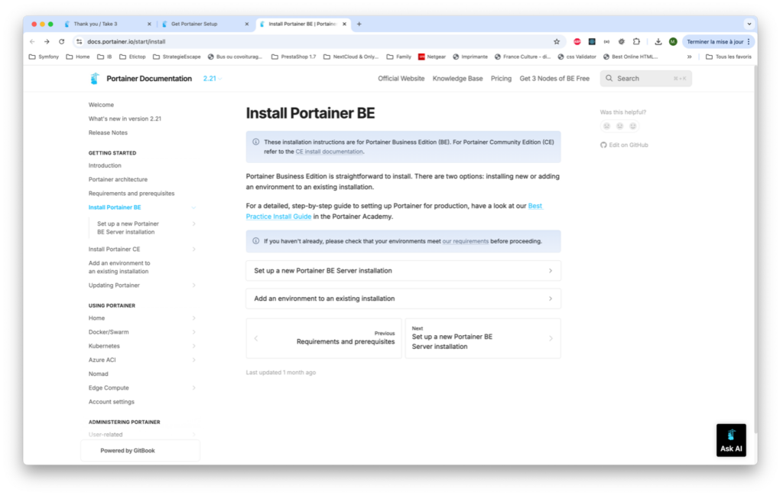
Task: Open Portainer architecture in the sidebar
Action: [x=118, y=180]
